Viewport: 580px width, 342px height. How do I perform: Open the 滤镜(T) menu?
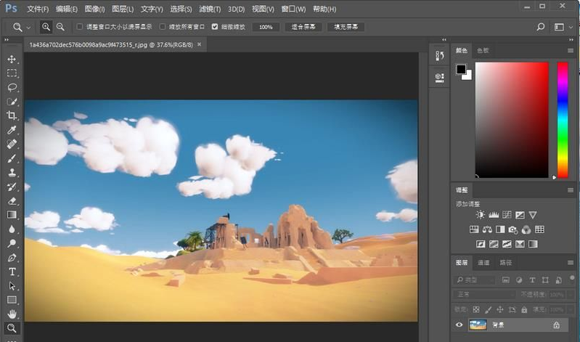[210, 9]
